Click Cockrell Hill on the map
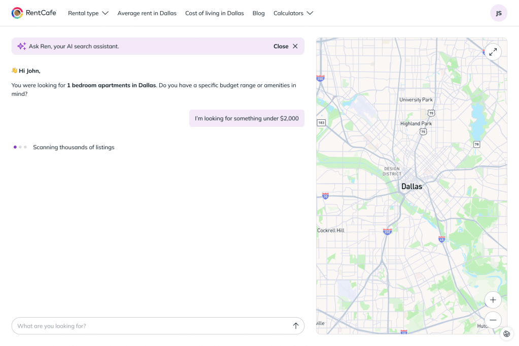The image size is (519, 346). pyautogui.click(x=331, y=230)
